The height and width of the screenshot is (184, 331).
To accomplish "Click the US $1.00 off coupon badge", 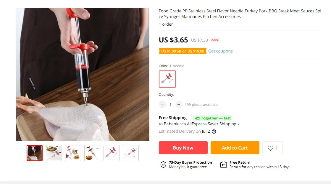I will (x=183, y=51).
